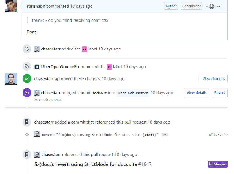Revert the merged pull request
This screenshot has height=174, width=234.
point(219,93)
